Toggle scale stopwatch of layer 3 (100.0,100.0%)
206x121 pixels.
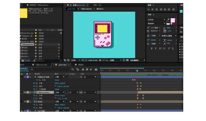tap(34, 108)
